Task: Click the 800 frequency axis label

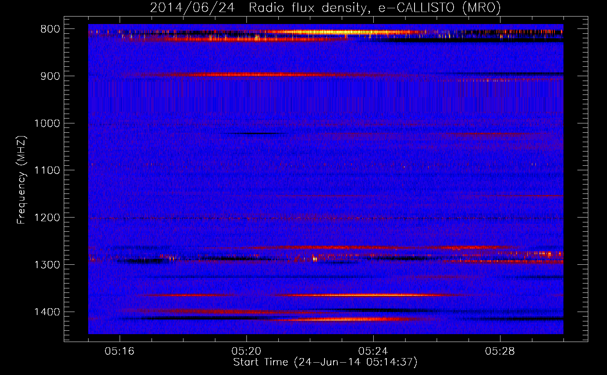Action: (x=50, y=29)
